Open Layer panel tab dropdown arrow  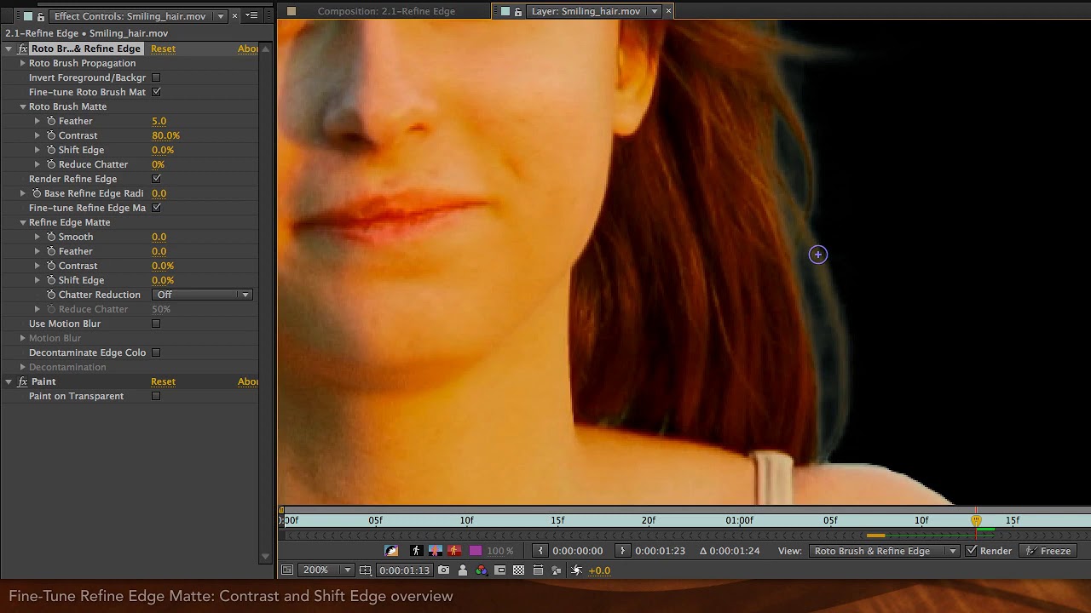[655, 12]
